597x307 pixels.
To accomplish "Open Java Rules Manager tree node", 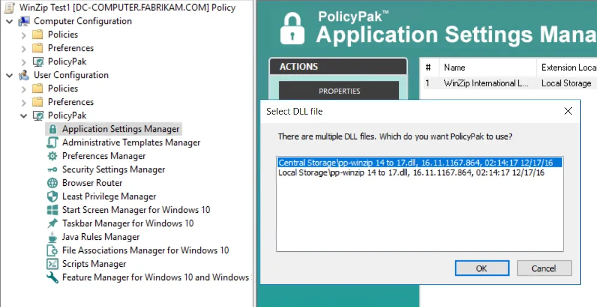I will [101, 237].
